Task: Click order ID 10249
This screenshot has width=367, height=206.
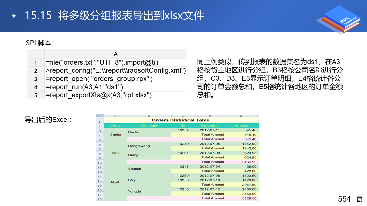Action: (183, 144)
